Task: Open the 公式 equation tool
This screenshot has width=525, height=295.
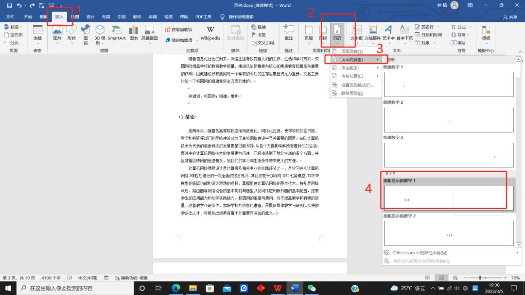Action: [458, 27]
